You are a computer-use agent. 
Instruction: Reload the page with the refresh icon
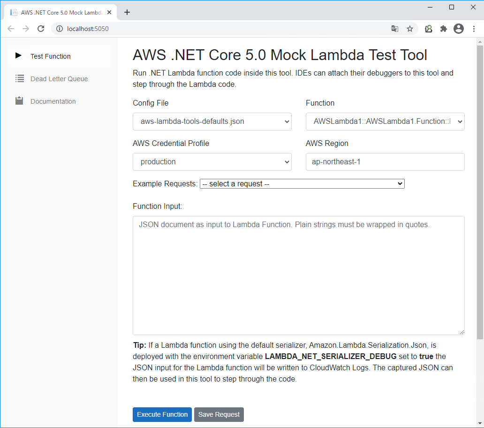[x=41, y=29]
